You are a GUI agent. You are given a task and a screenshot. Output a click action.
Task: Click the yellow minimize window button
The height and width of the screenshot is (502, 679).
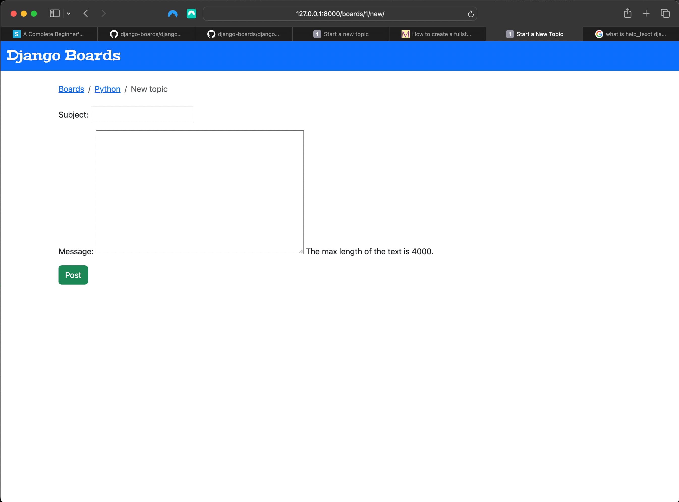point(24,14)
